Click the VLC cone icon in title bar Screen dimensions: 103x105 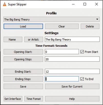click(5, 4)
